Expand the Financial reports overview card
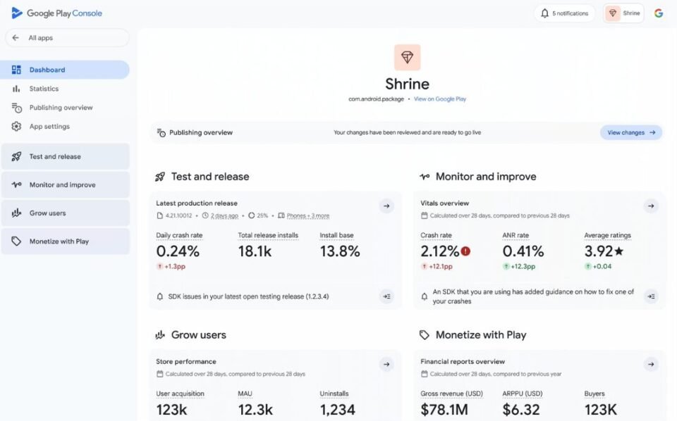Image resolution: width=677 pixels, height=421 pixels. [x=651, y=364]
